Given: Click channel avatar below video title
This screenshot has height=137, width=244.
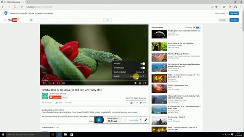Looking at the screenshot, I should click(x=45, y=96).
